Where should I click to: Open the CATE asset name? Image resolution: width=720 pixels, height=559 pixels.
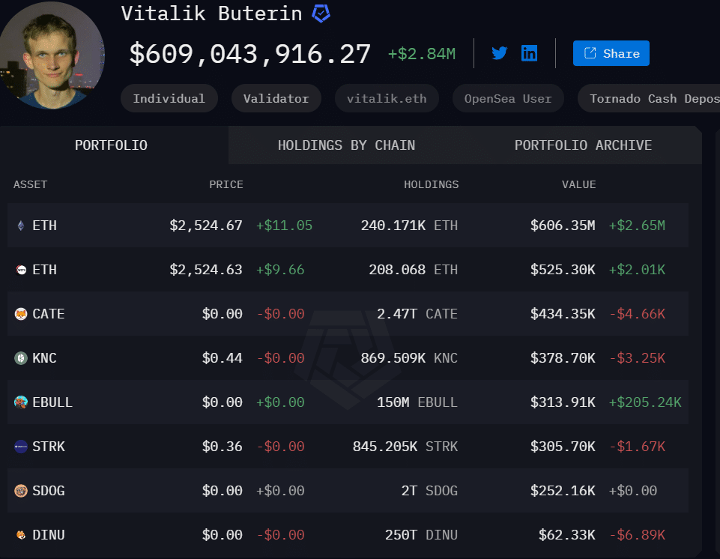[x=48, y=314]
